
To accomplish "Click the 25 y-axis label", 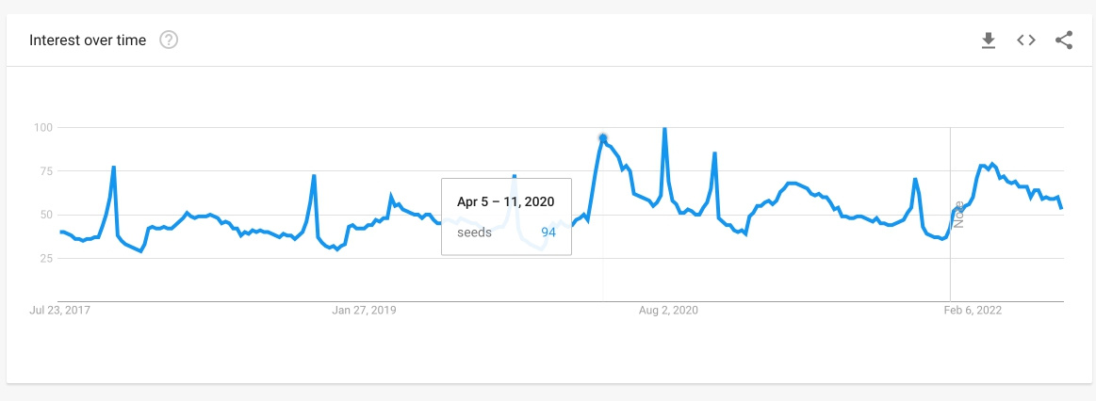I will click(x=45, y=258).
